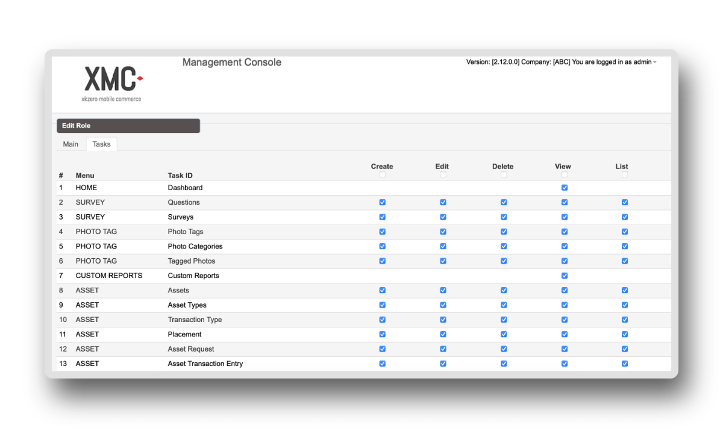Uncheck Create permission for Questions
The width and height of the screenshot is (723, 437).
[382, 202]
